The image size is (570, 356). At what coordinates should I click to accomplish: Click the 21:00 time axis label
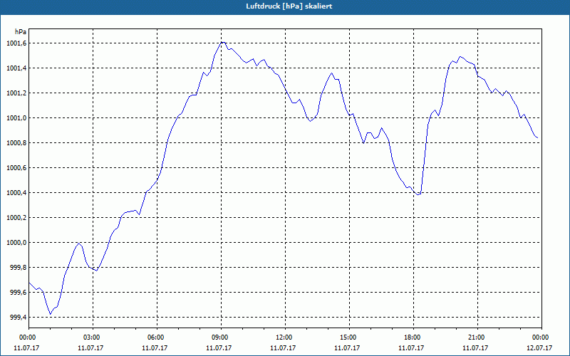click(477, 337)
